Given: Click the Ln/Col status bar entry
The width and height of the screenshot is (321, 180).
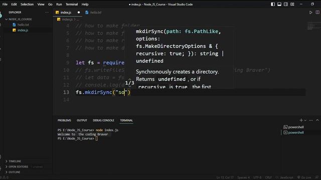Looking at the screenshot, I should (x=225, y=177).
